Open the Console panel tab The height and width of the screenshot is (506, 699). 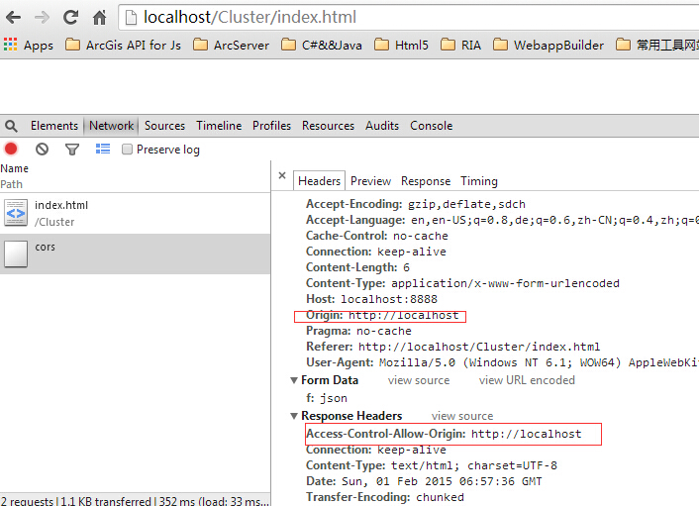pyautogui.click(x=431, y=126)
